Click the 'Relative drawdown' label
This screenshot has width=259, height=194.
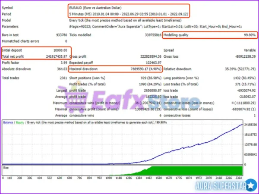tap(177, 69)
